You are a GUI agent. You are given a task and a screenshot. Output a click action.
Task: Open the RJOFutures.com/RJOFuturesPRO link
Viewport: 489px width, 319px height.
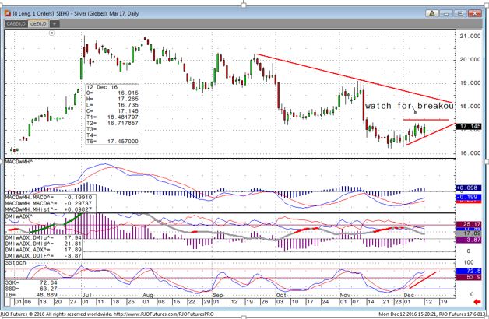[x=164, y=314]
